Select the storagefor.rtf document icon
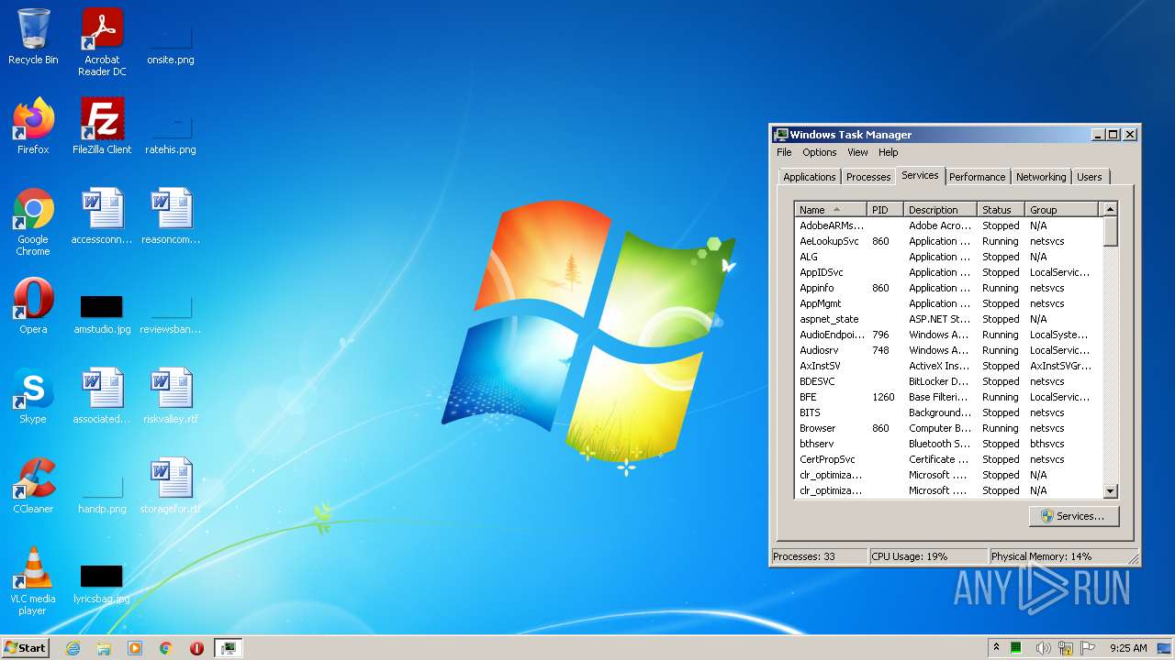 pyautogui.click(x=171, y=487)
